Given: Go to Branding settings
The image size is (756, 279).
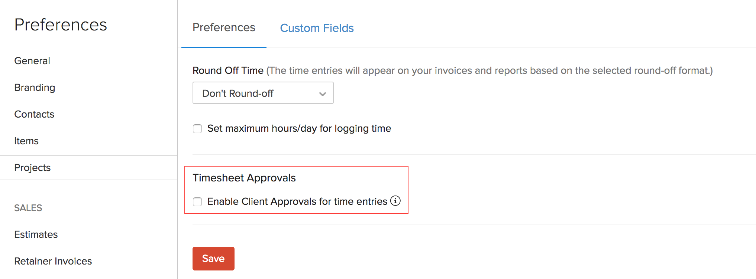Looking at the screenshot, I should click(34, 88).
